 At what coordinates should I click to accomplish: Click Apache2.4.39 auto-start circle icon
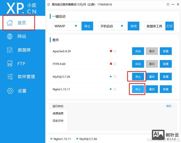click(115, 51)
